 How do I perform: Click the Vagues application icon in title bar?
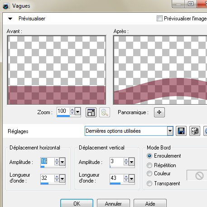(x=6, y=6)
